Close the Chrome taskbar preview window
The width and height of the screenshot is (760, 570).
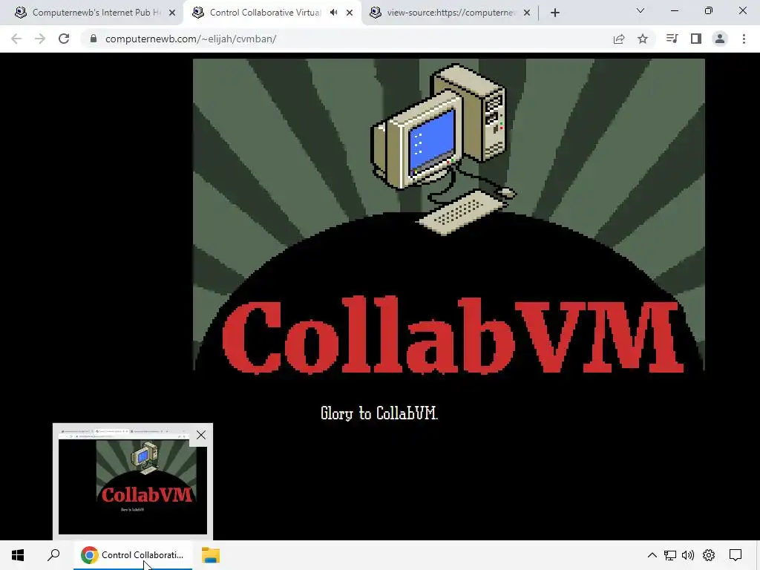click(200, 435)
